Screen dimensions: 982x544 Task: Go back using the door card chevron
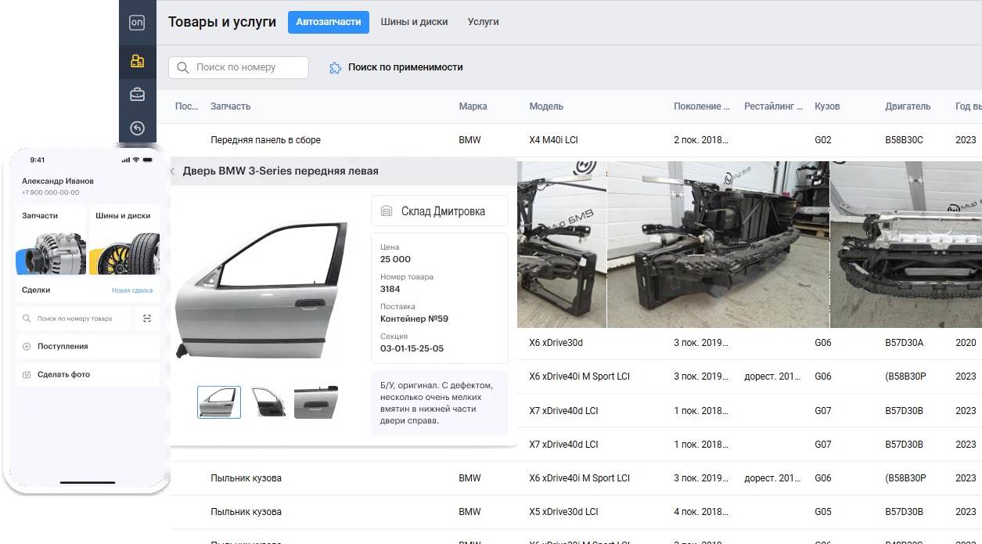point(173,171)
